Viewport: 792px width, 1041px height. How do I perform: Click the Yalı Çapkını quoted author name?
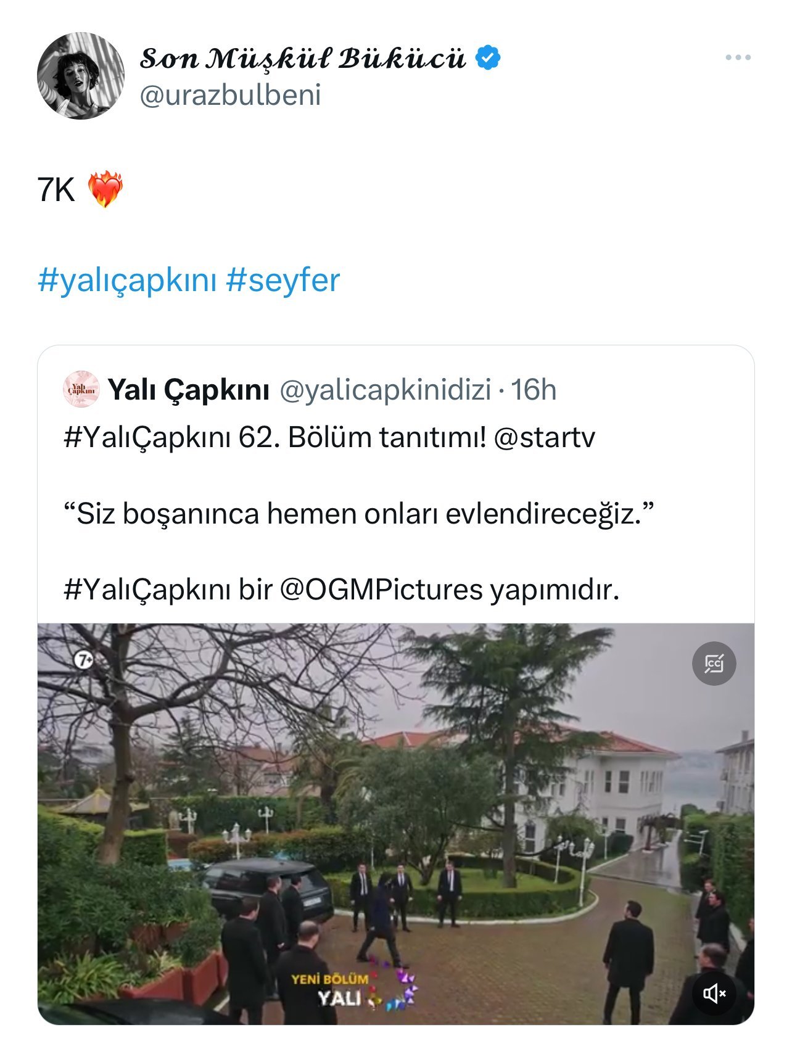[189, 390]
